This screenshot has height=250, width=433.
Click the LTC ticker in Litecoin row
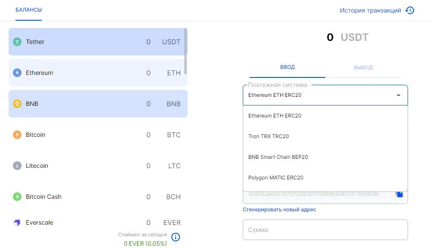(x=174, y=166)
